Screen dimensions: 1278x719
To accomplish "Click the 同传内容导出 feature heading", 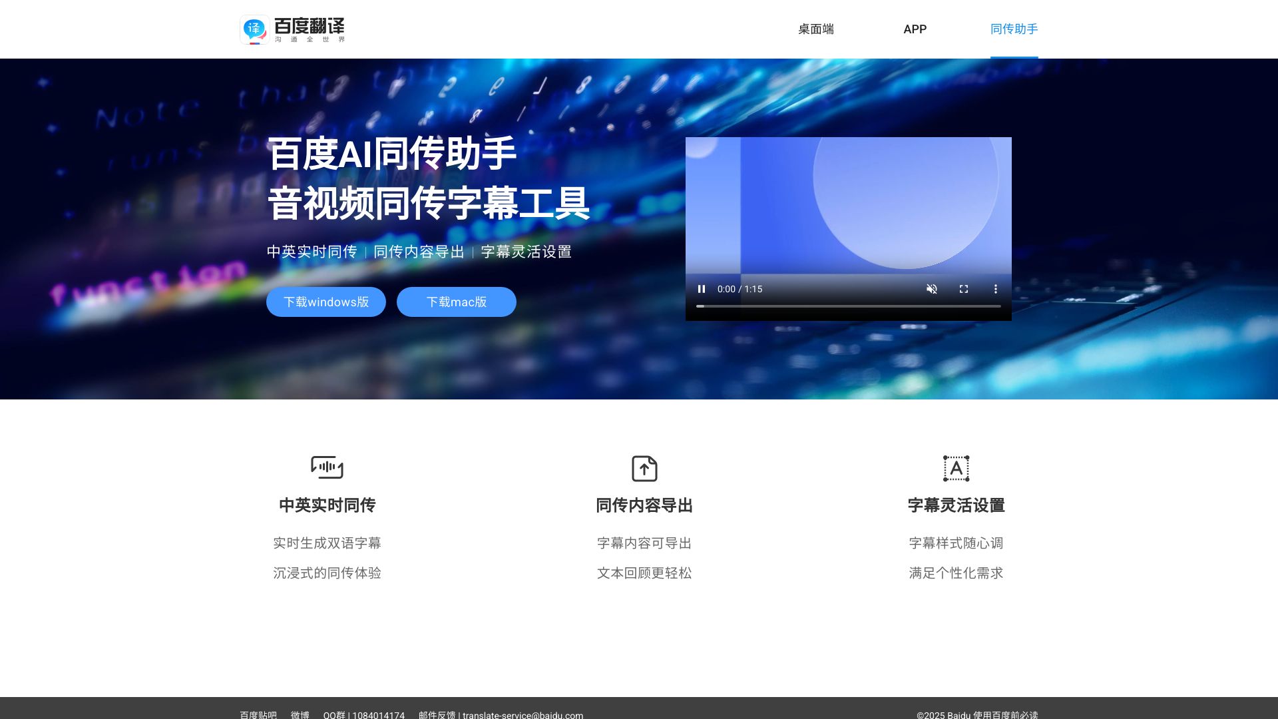I will pyautogui.click(x=644, y=505).
